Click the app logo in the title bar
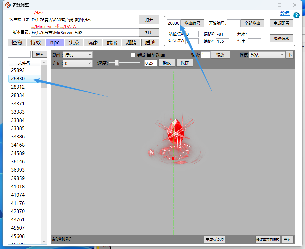Viewport: 305px width, 249px height. pos(7,5)
